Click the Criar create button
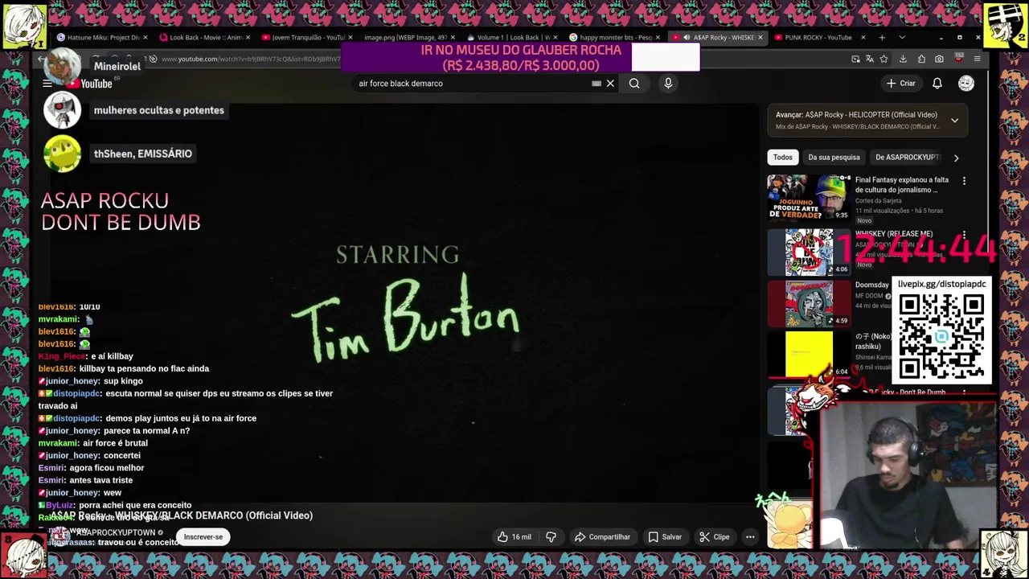The height and width of the screenshot is (579, 1029). [x=901, y=84]
